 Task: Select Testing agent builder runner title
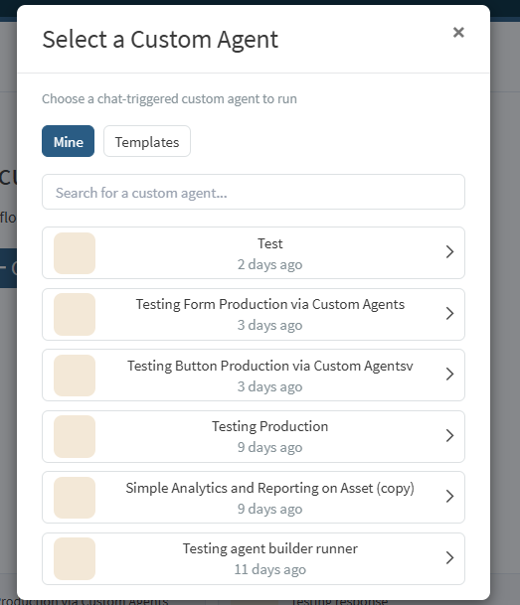pos(269,548)
